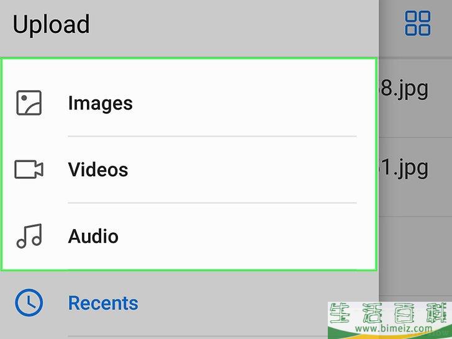
Task: Tap the empty file row below 1.jpg
Action: coord(416,255)
